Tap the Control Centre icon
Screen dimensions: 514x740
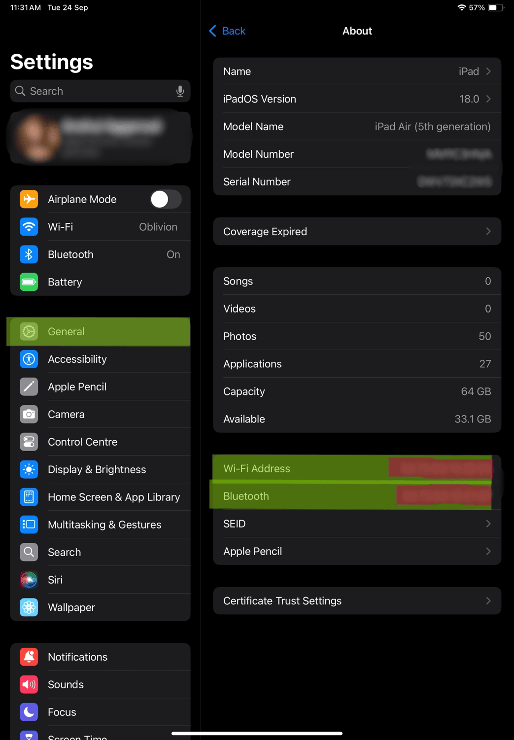pyautogui.click(x=29, y=442)
